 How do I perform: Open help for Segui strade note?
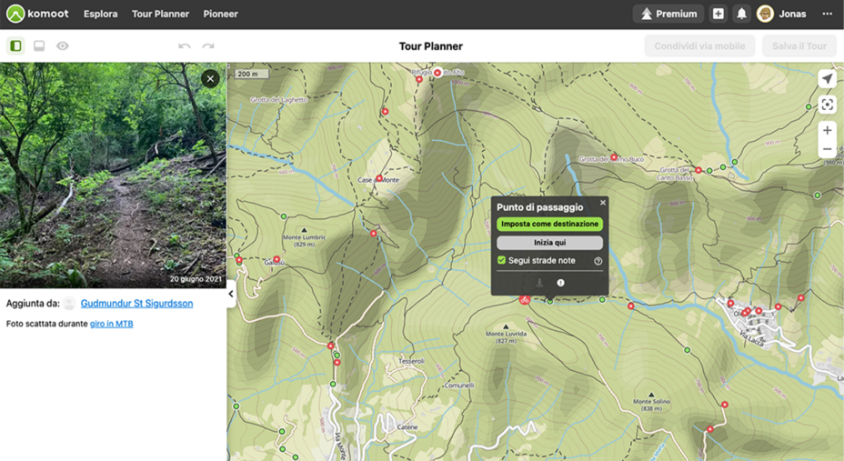point(598,261)
